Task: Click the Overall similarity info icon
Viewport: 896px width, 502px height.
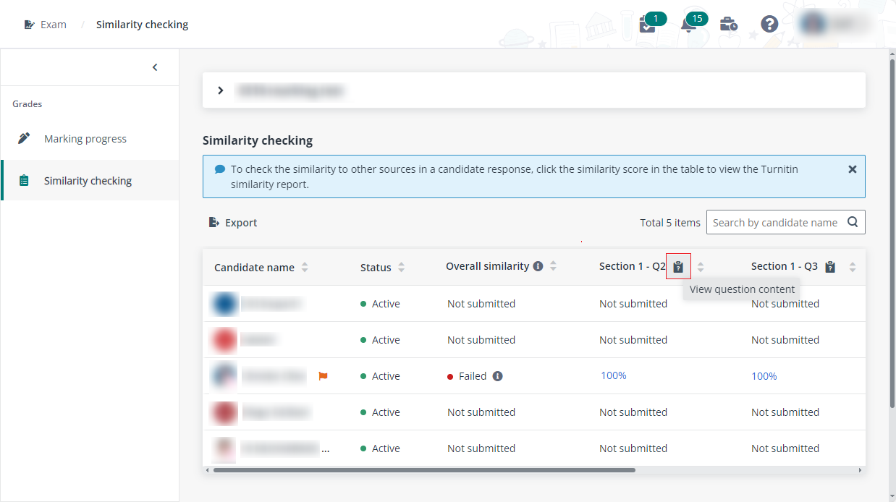Action: pos(538,266)
